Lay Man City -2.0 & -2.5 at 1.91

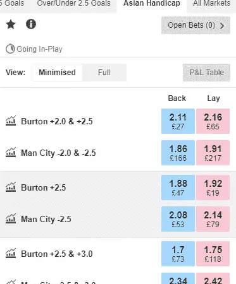[213, 153]
